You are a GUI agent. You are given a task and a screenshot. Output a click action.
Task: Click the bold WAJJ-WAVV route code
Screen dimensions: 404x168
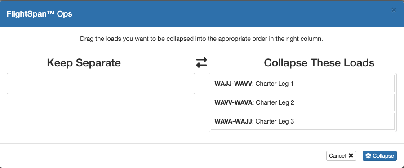coord(233,84)
